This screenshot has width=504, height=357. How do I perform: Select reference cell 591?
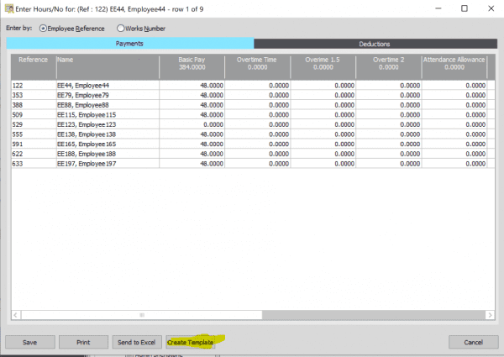pyautogui.click(x=34, y=144)
